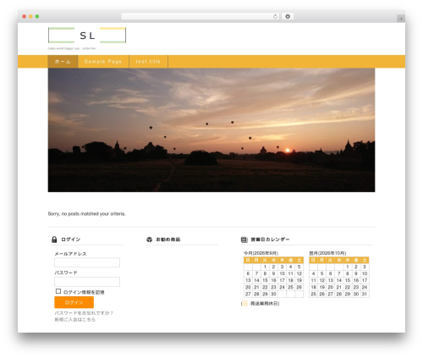Minimize the window with the yellow button
The height and width of the screenshot is (358, 423).
(30, 17)
